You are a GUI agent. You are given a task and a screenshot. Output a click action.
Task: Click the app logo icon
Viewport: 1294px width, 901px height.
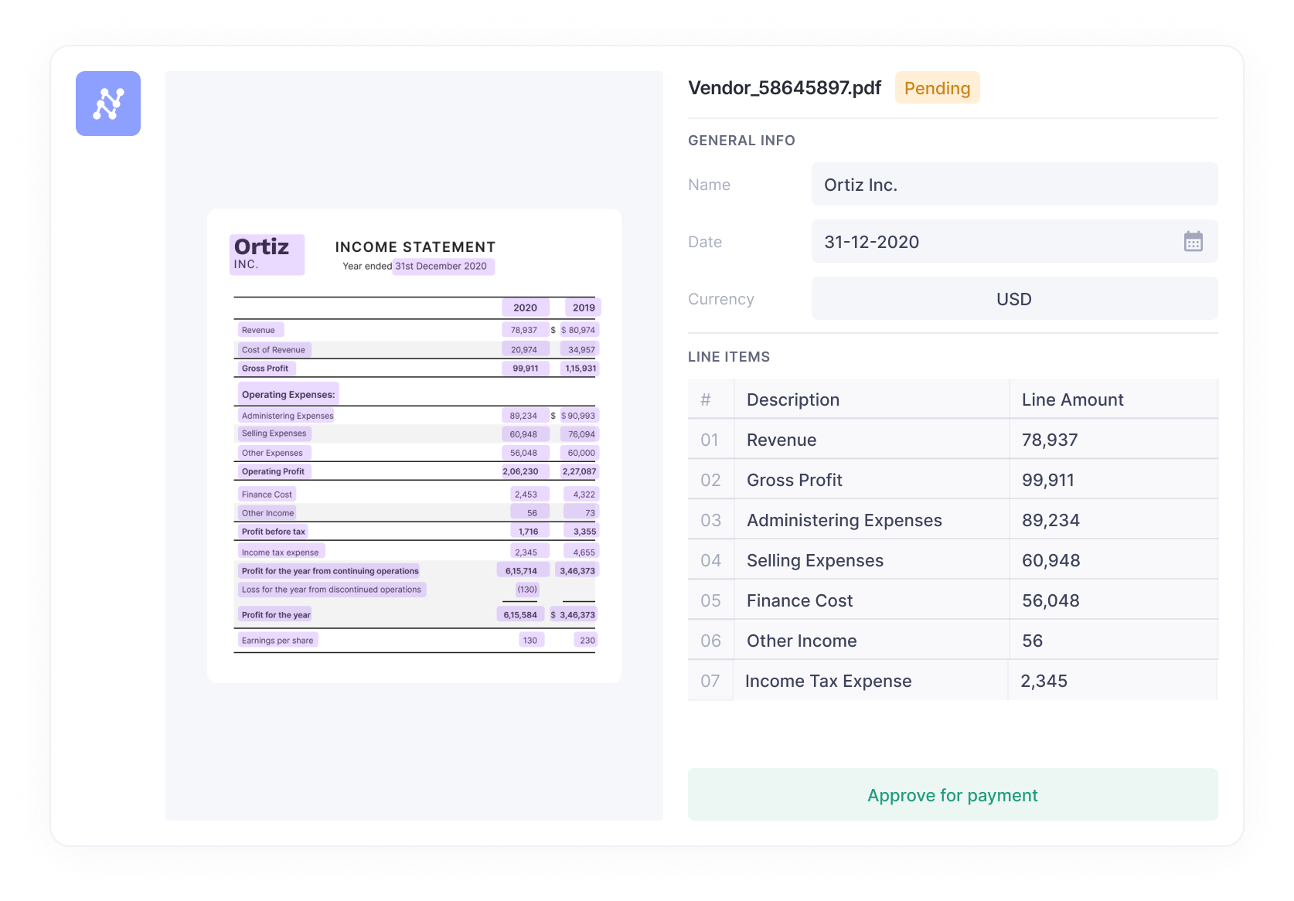click(108, 104)
